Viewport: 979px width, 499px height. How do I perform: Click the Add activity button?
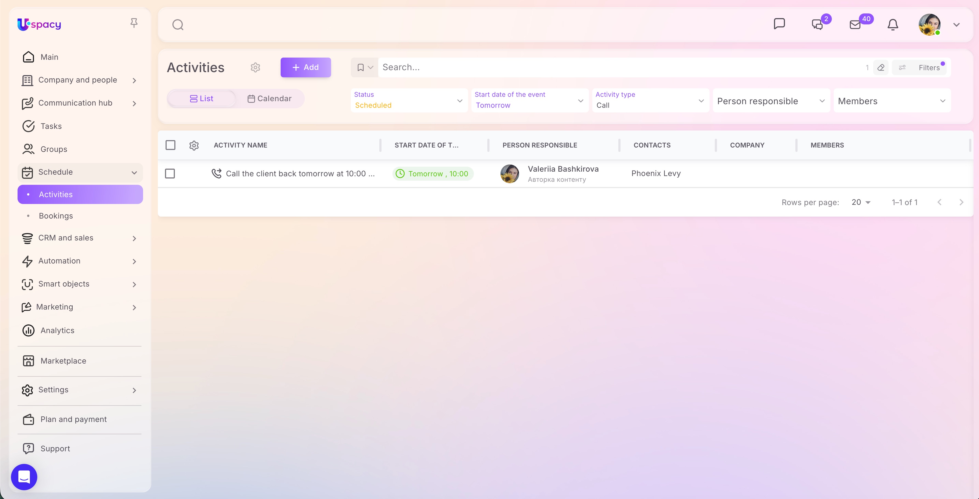click(x=306, y=67)
